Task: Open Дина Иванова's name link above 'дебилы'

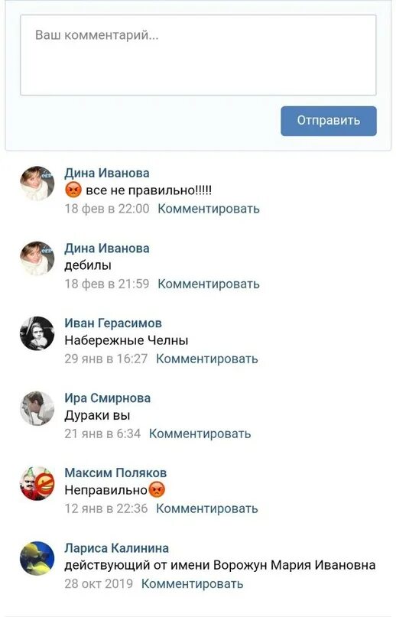Action: pyautogui.click(x=107, y=248)
